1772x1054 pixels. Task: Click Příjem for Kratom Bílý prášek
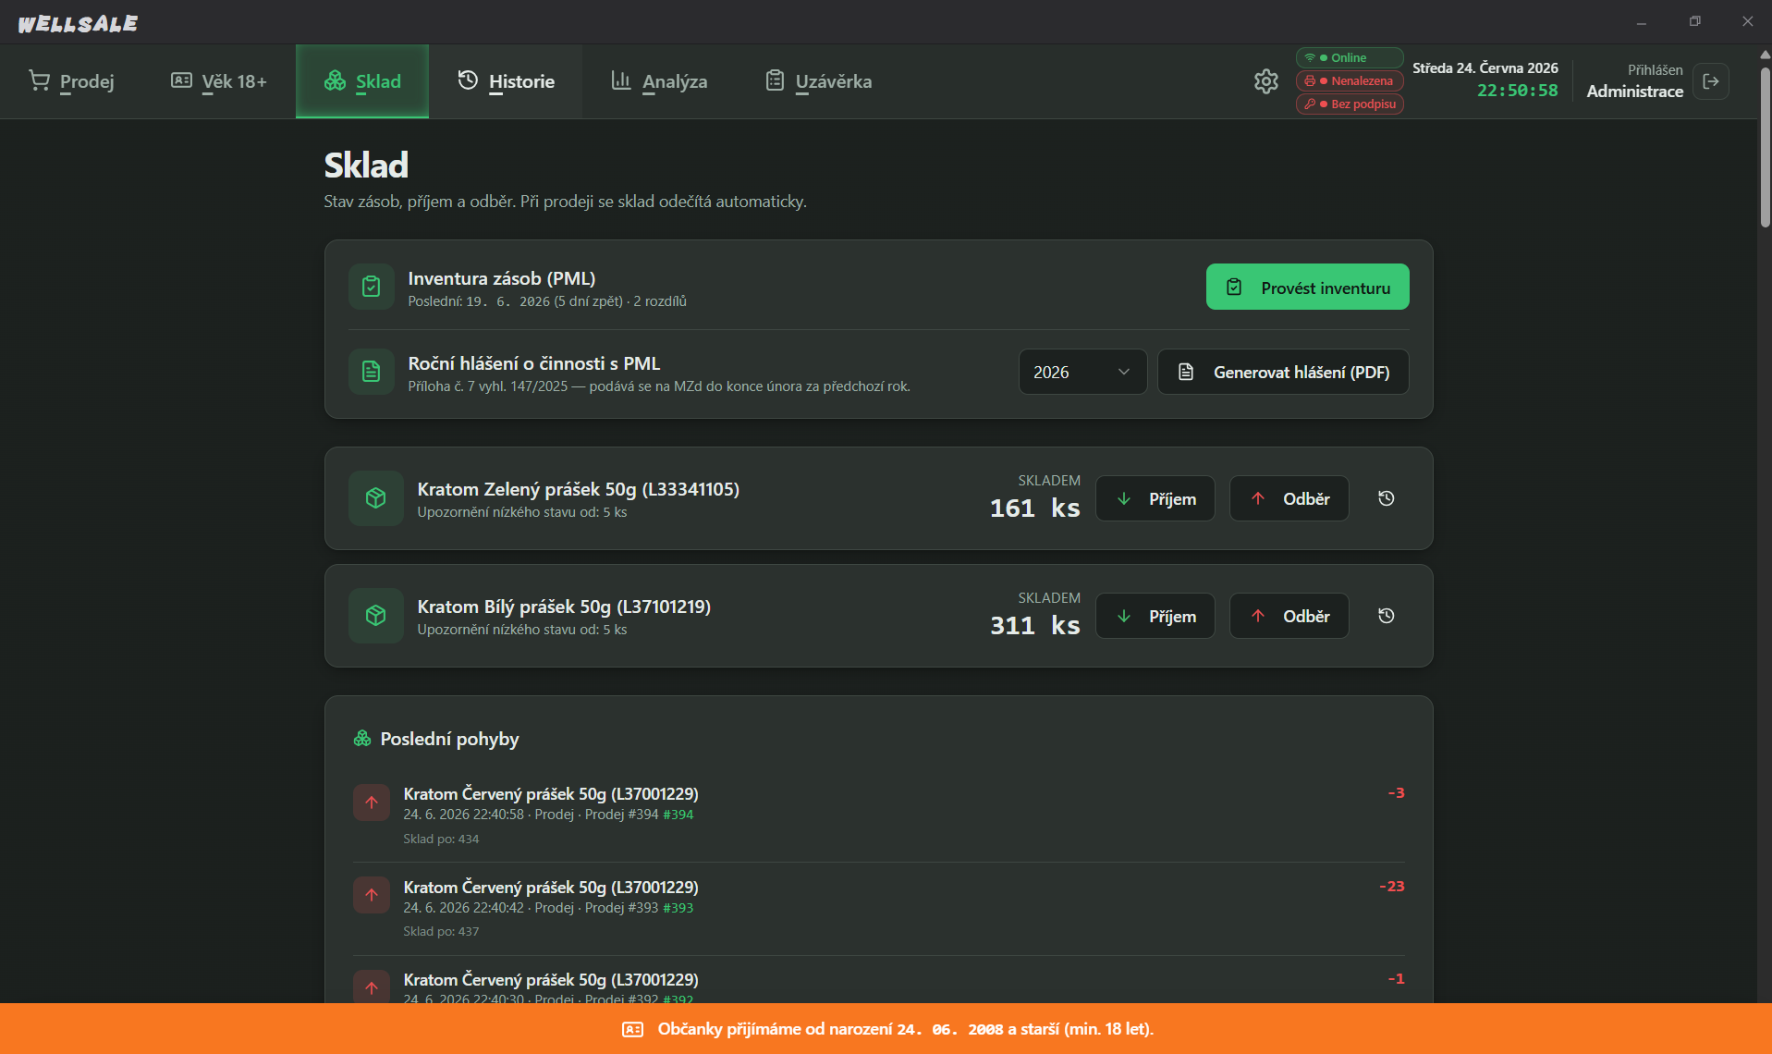1155,616
